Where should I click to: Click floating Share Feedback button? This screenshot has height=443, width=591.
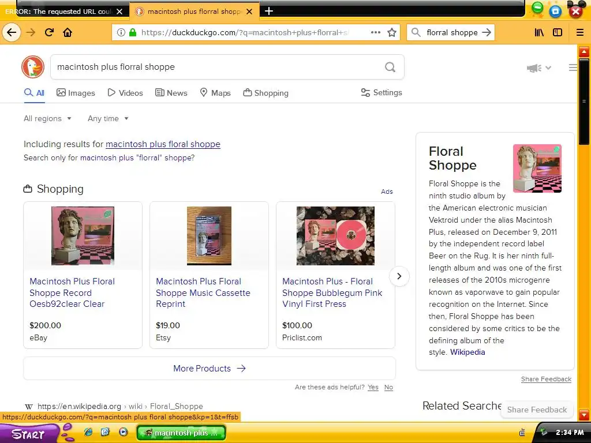[537, 410]
